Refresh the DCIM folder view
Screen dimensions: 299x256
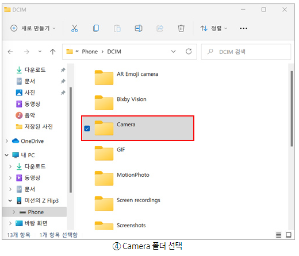coord(189,52)
